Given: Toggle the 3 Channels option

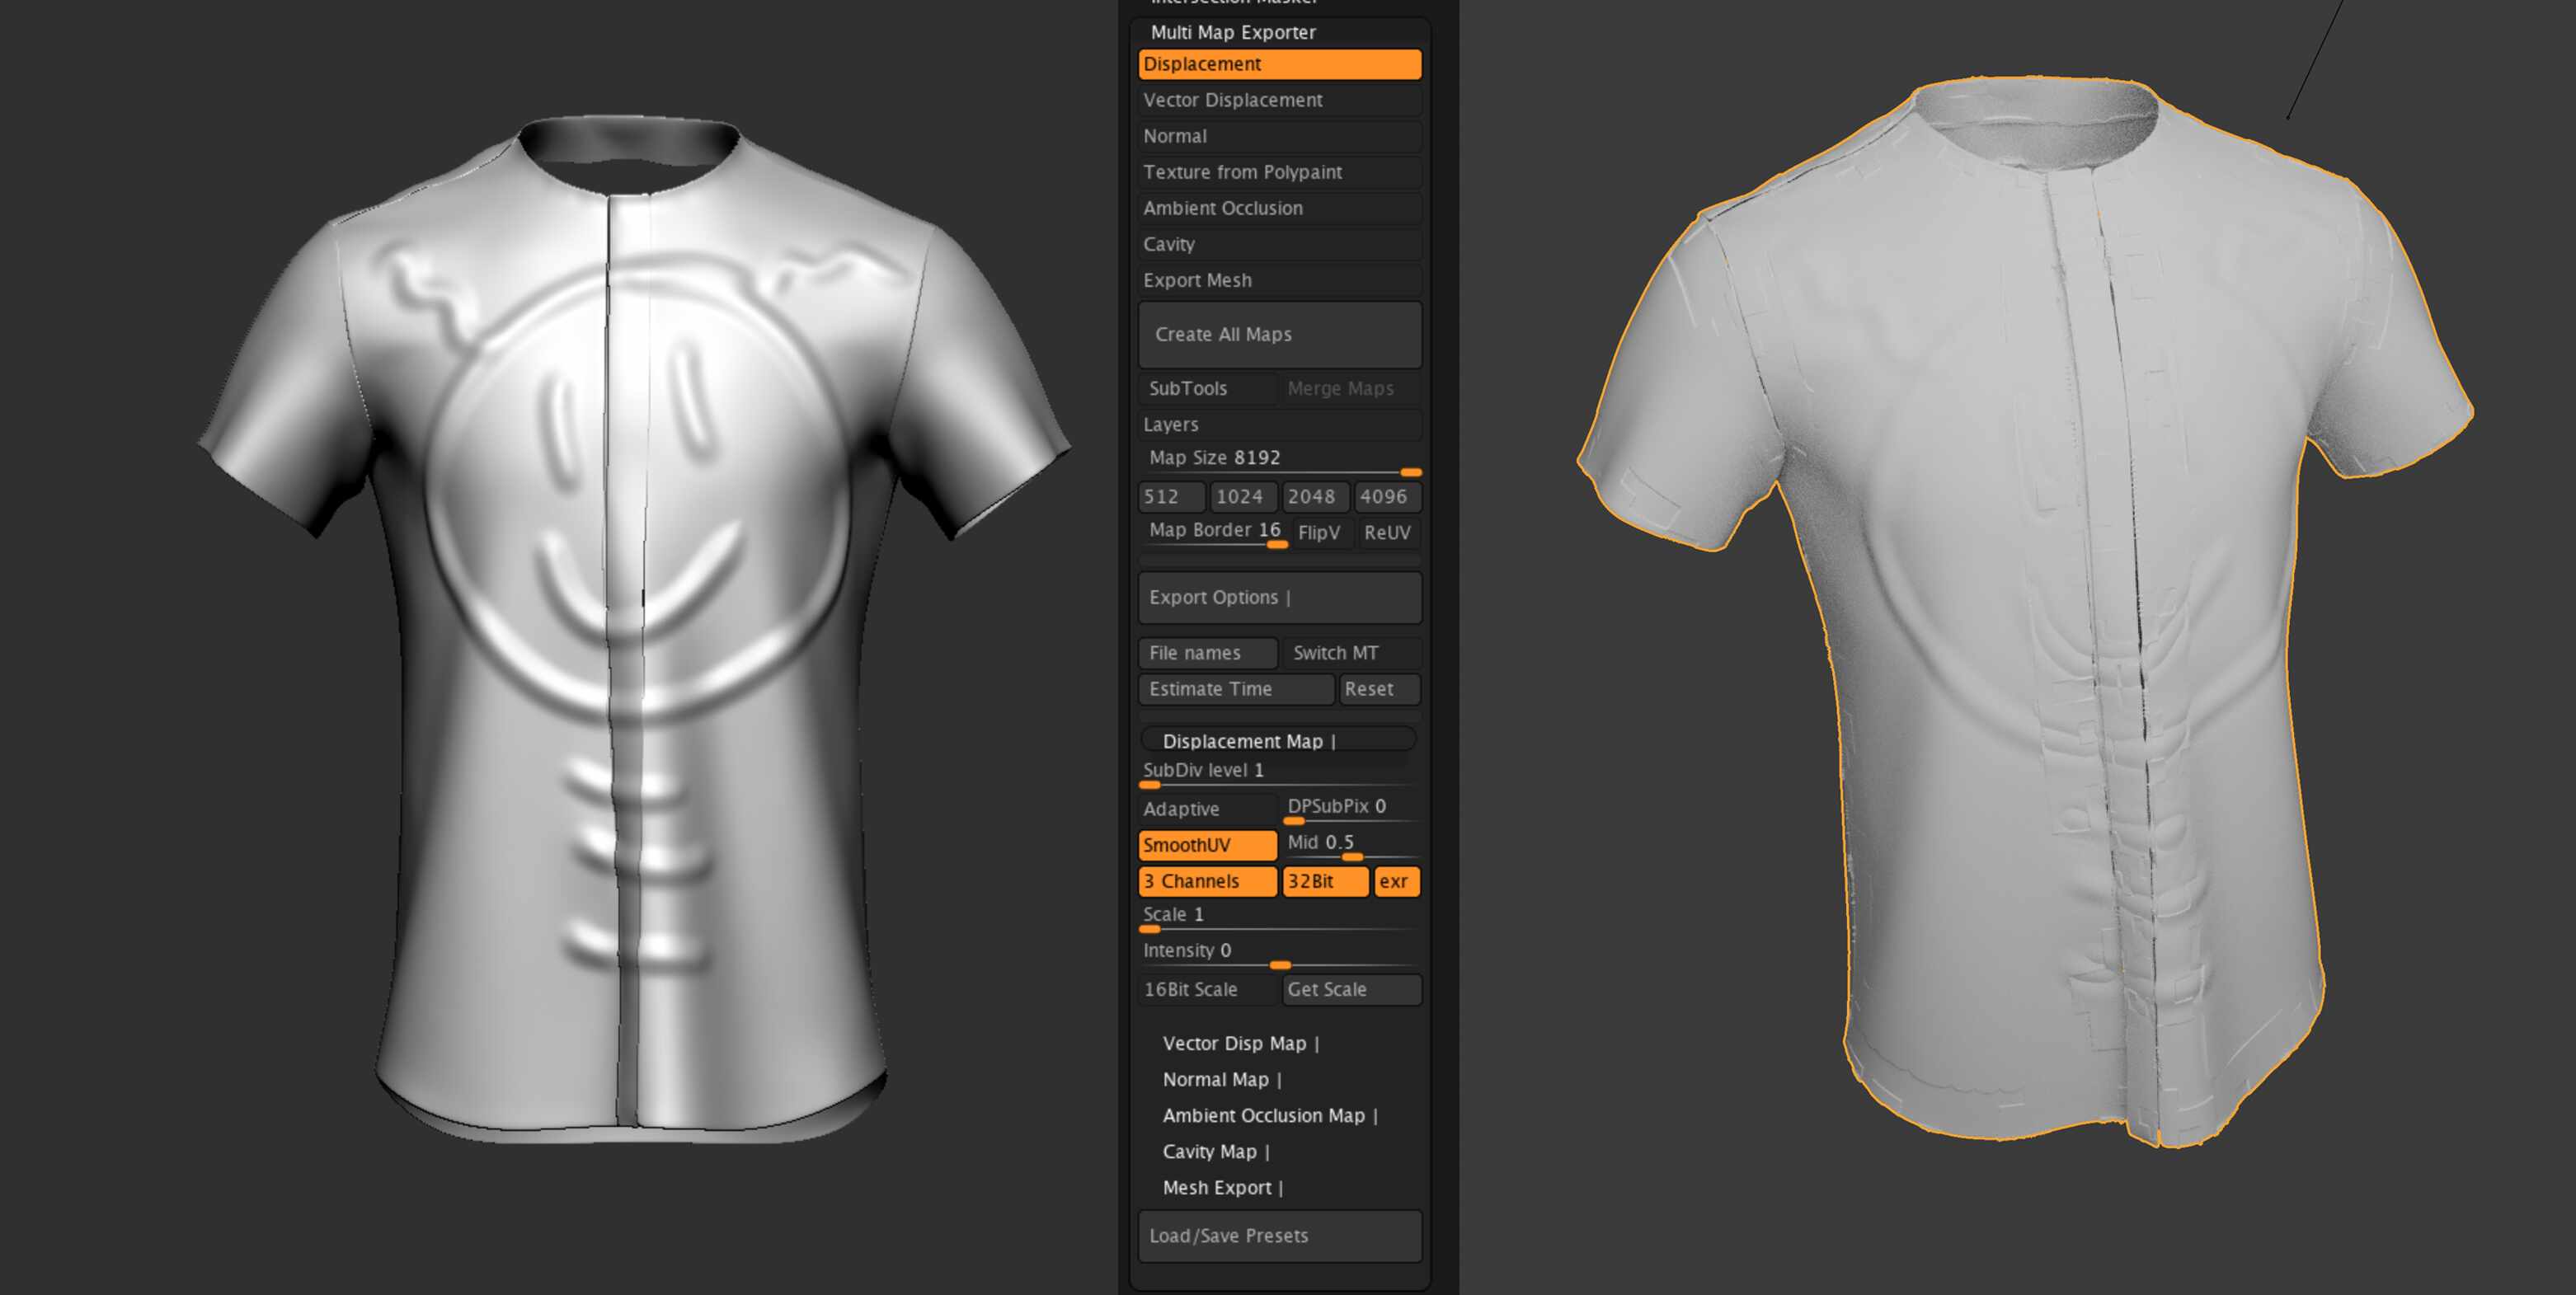Looking at the screenshot, I should [1207, 881].
